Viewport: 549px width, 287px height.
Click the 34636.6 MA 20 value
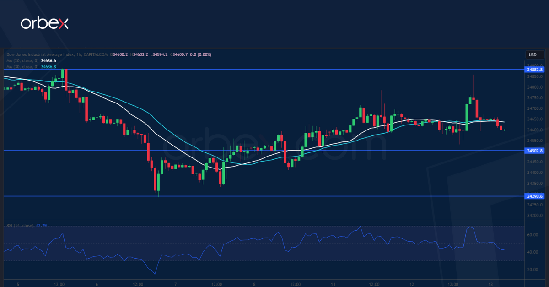[48, 60]
